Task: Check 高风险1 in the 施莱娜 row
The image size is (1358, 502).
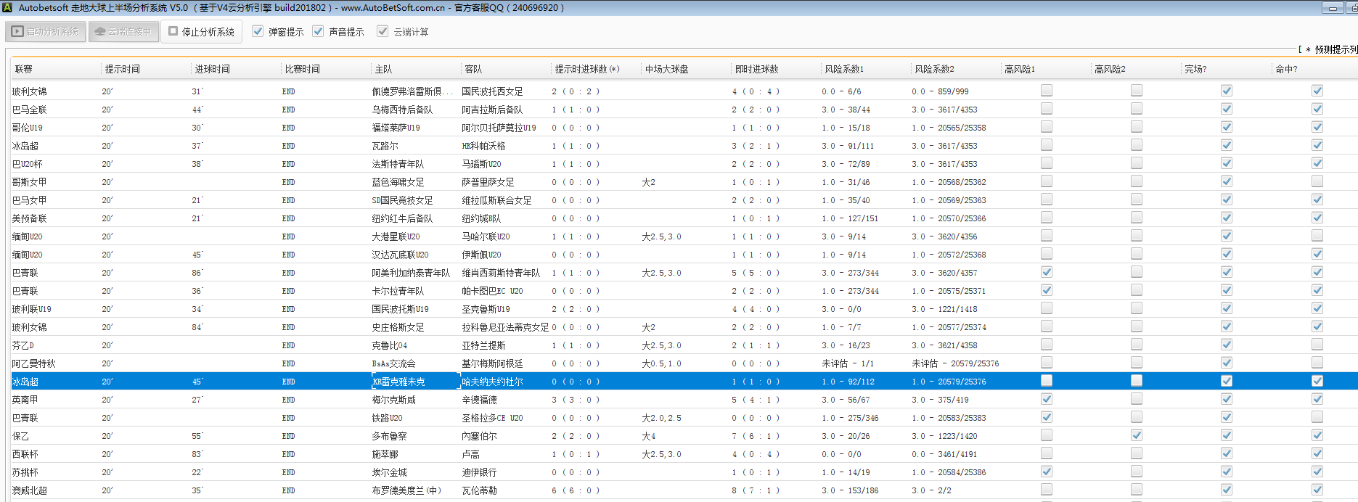Action: pos(1046,453)
